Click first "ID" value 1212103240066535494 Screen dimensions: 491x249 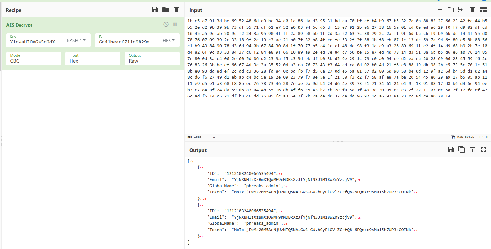point(251,174)
